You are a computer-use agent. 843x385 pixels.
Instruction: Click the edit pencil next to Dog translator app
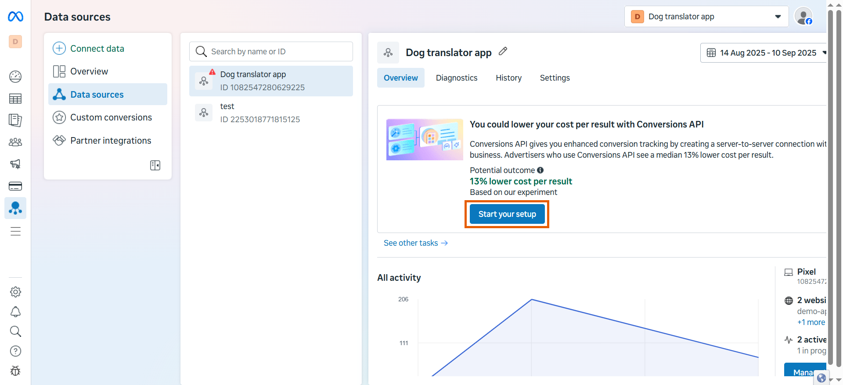tap(503, 51)
